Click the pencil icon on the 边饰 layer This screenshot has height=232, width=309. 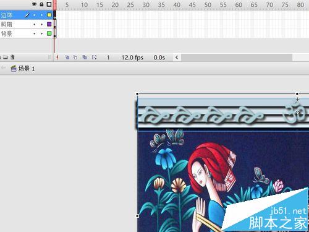pyautogui.click(x=27, y=15)
